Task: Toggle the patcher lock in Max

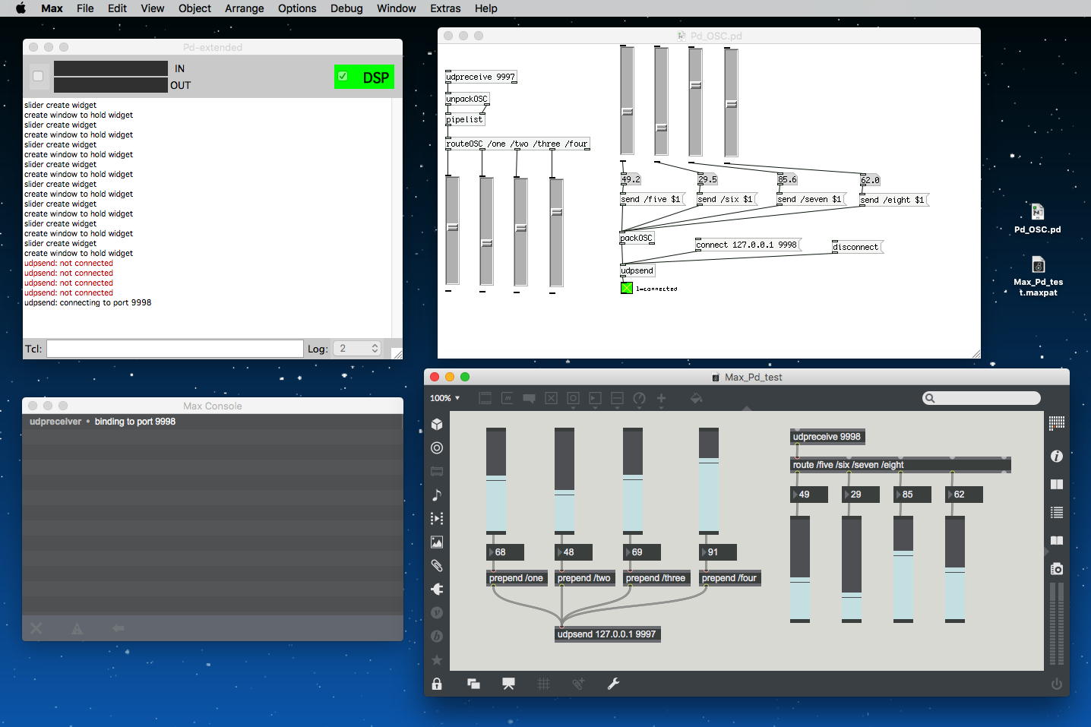Action: [x=437, y=684]
